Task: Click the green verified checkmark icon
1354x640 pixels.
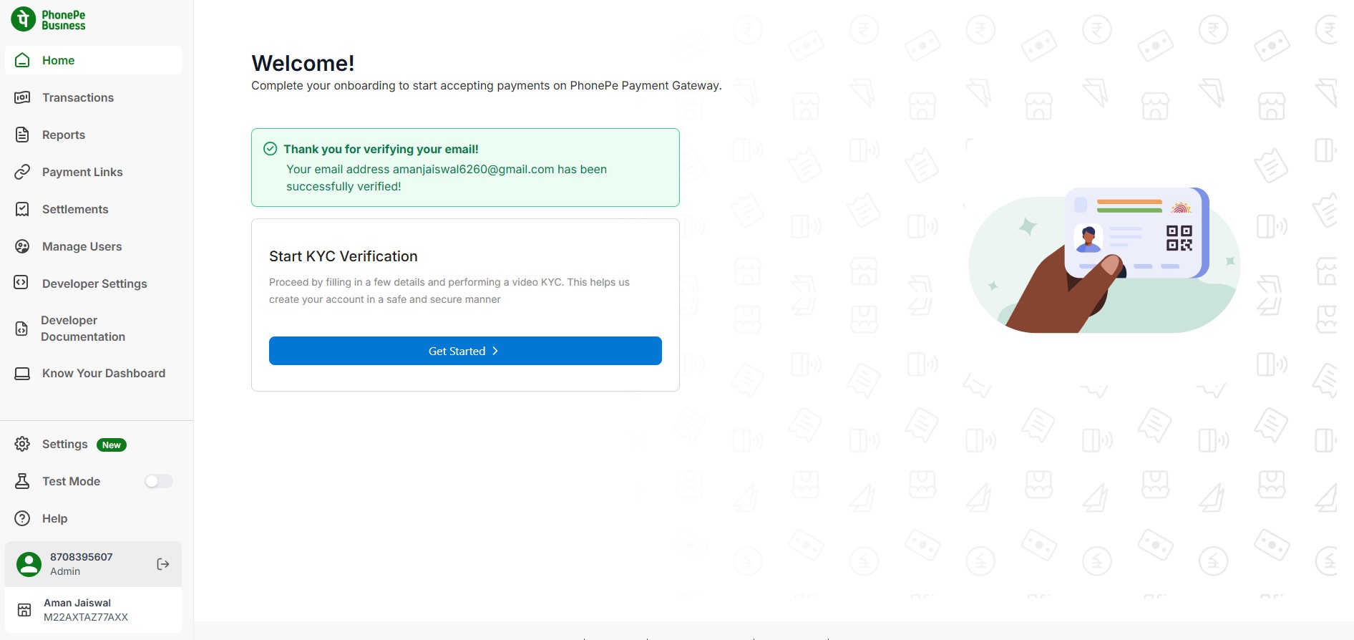Action: click(x=271, y=149)
